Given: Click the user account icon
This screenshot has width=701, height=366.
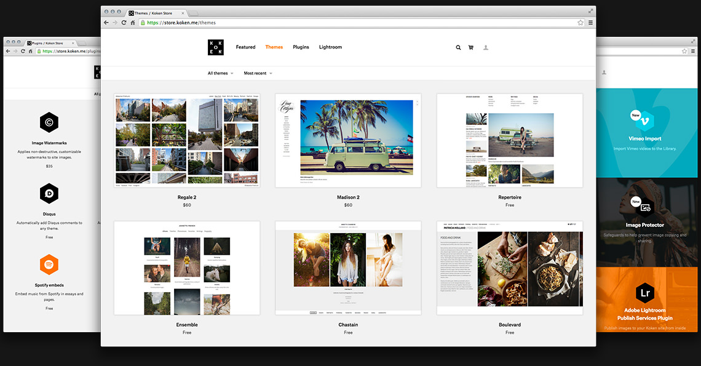Looking at the screenshot, I should pos(486,47).
